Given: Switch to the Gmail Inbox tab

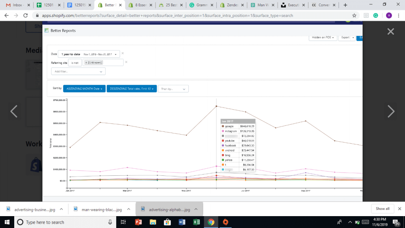Looking at the screenshot, I should [x=18, y=5].
